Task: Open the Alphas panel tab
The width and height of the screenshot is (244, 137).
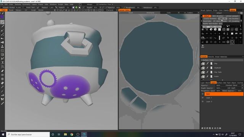Action: (x=233, y=10)
